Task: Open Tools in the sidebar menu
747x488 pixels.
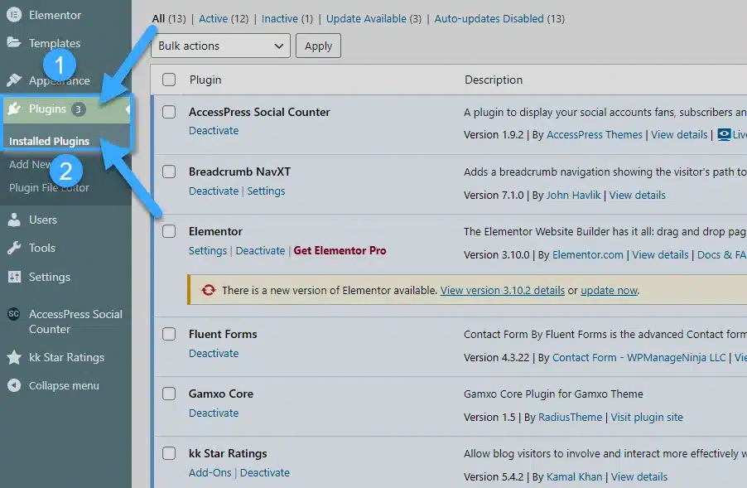Action: coord(42,248)
